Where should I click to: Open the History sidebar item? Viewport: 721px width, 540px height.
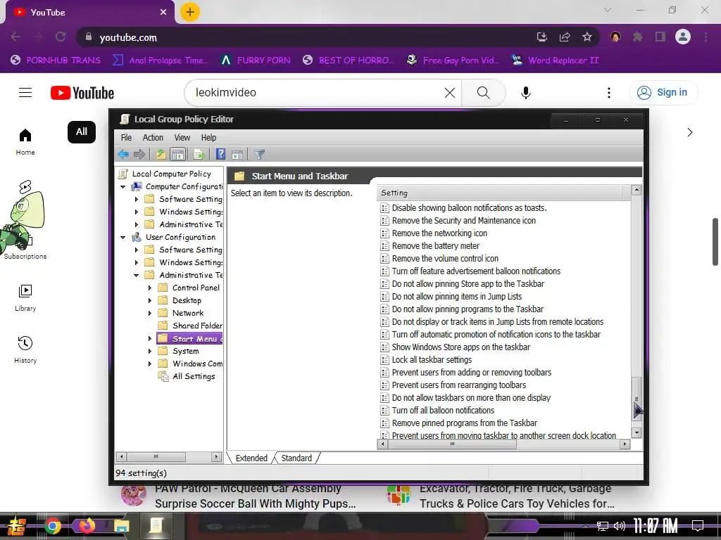(x=25, y=350)
